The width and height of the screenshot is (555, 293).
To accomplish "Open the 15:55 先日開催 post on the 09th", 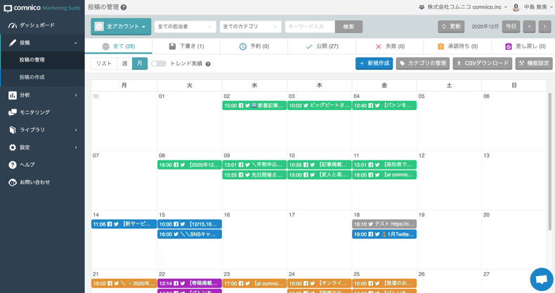I will pyautogui.click(x=254, y=175).
